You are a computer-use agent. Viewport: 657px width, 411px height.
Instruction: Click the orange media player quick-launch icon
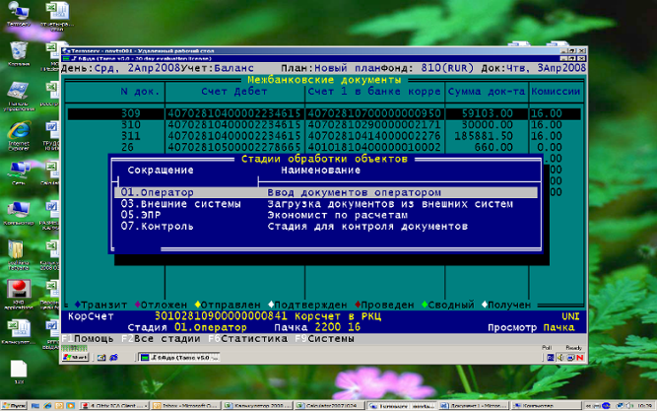click(70, 406)
